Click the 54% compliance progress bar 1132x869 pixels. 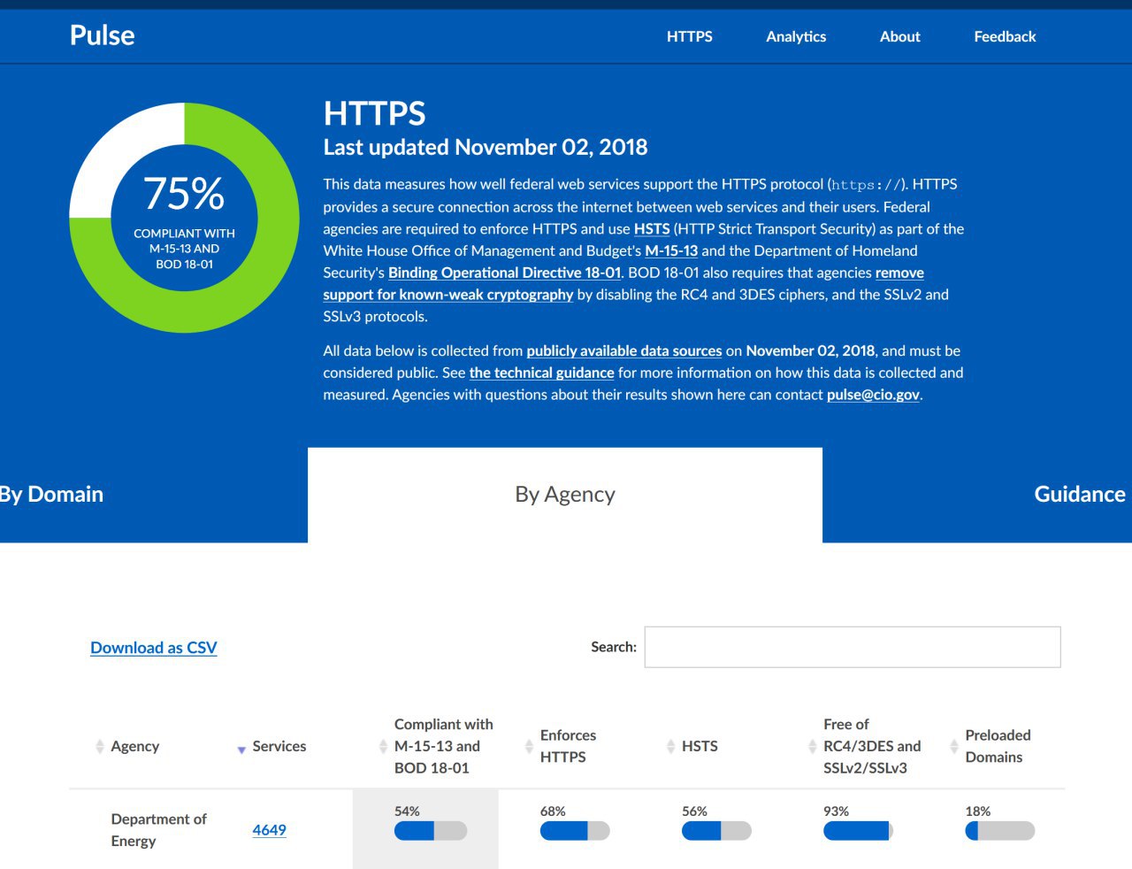pyautogui.click(x=431, y=831)
